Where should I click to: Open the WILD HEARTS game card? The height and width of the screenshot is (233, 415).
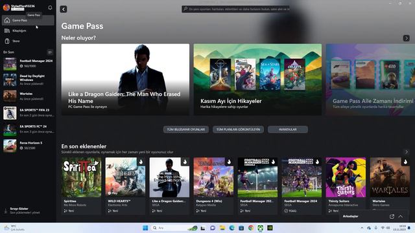125,186
